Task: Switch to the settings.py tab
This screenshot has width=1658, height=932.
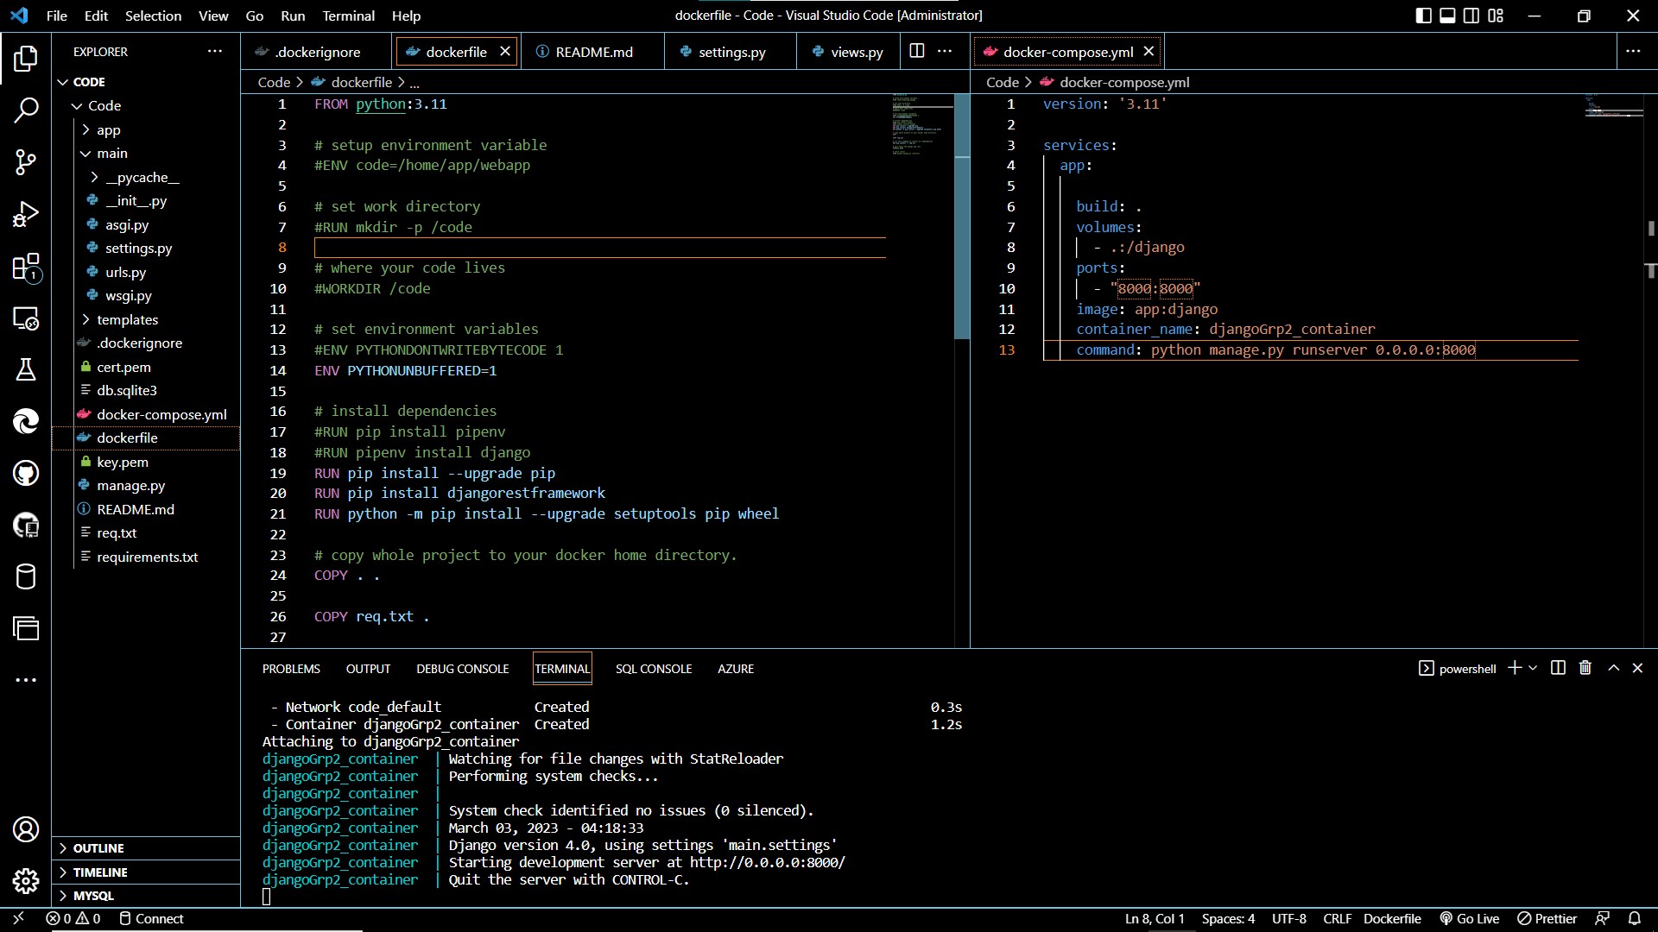Action: coord(731,52)
